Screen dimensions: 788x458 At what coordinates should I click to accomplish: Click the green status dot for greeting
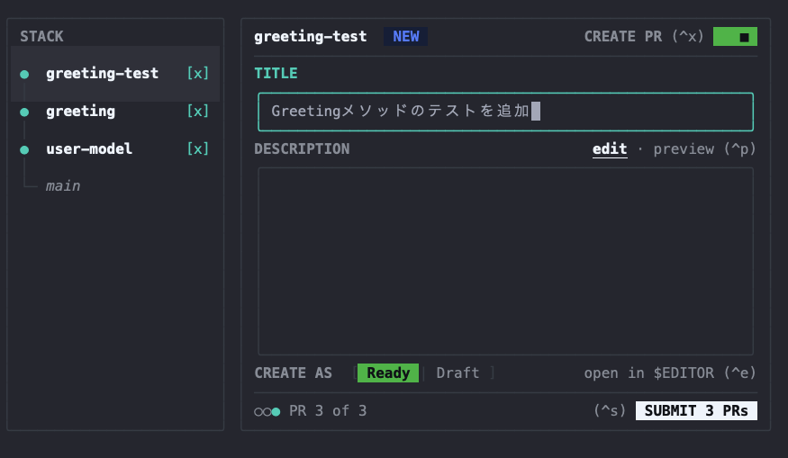[x=24, y=112]
